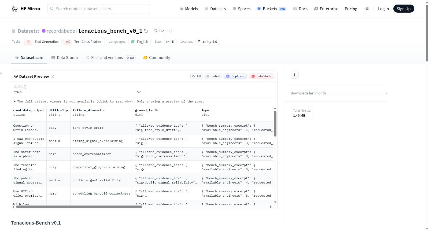Select the competitor_gap_overclaiming cell

[x=102, y=167]
